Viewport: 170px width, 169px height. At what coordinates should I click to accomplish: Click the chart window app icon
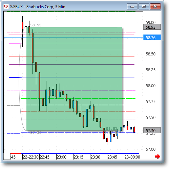pos(6,6)
